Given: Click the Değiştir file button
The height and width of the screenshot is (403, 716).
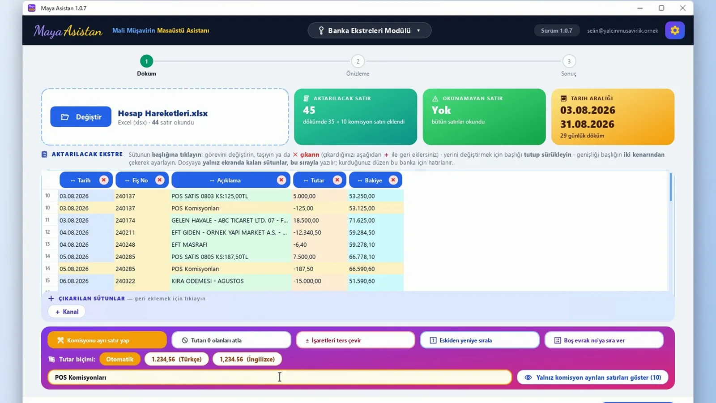Looking at the screenshot, I should point(81,117).
